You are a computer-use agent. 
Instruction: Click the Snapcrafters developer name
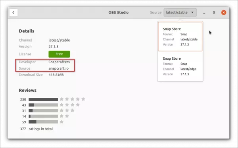[59, 62]
